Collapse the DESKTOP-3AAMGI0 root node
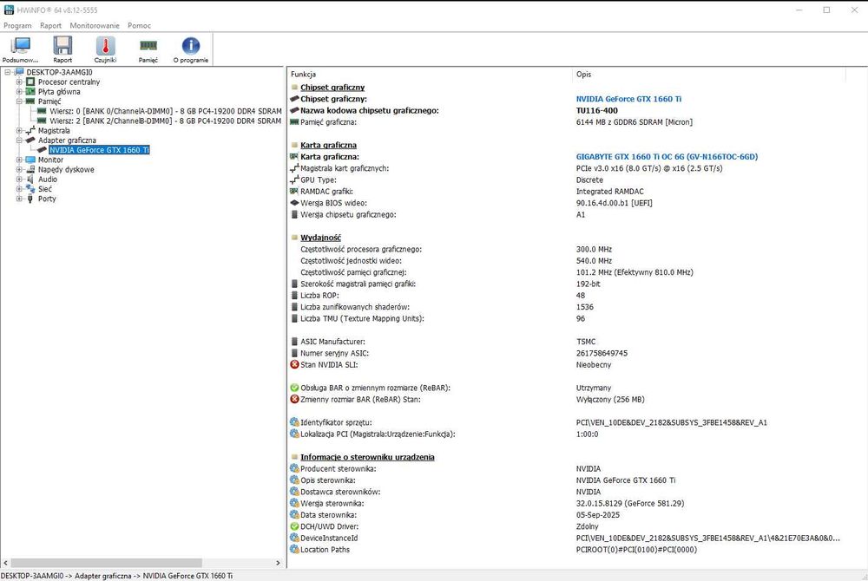The image size is (868, 581). [x=8, y=72]
